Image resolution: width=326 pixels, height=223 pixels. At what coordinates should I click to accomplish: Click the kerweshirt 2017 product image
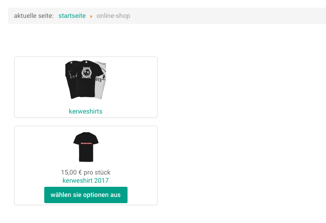[x=86, y=147]
